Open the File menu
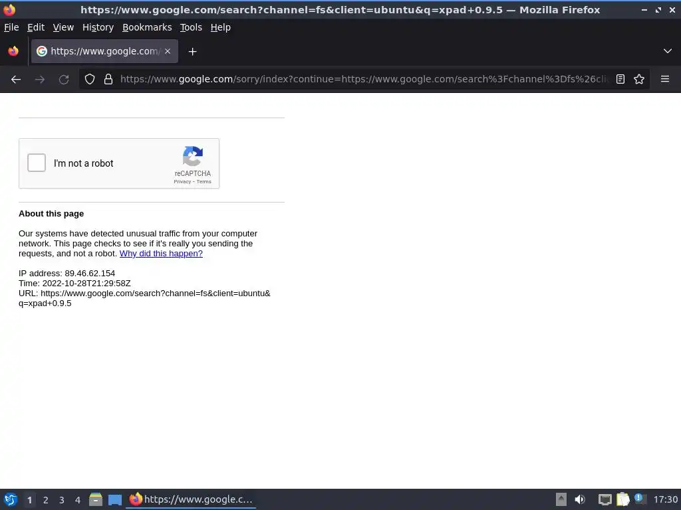 pyautogui.click(x=11, y=27)
